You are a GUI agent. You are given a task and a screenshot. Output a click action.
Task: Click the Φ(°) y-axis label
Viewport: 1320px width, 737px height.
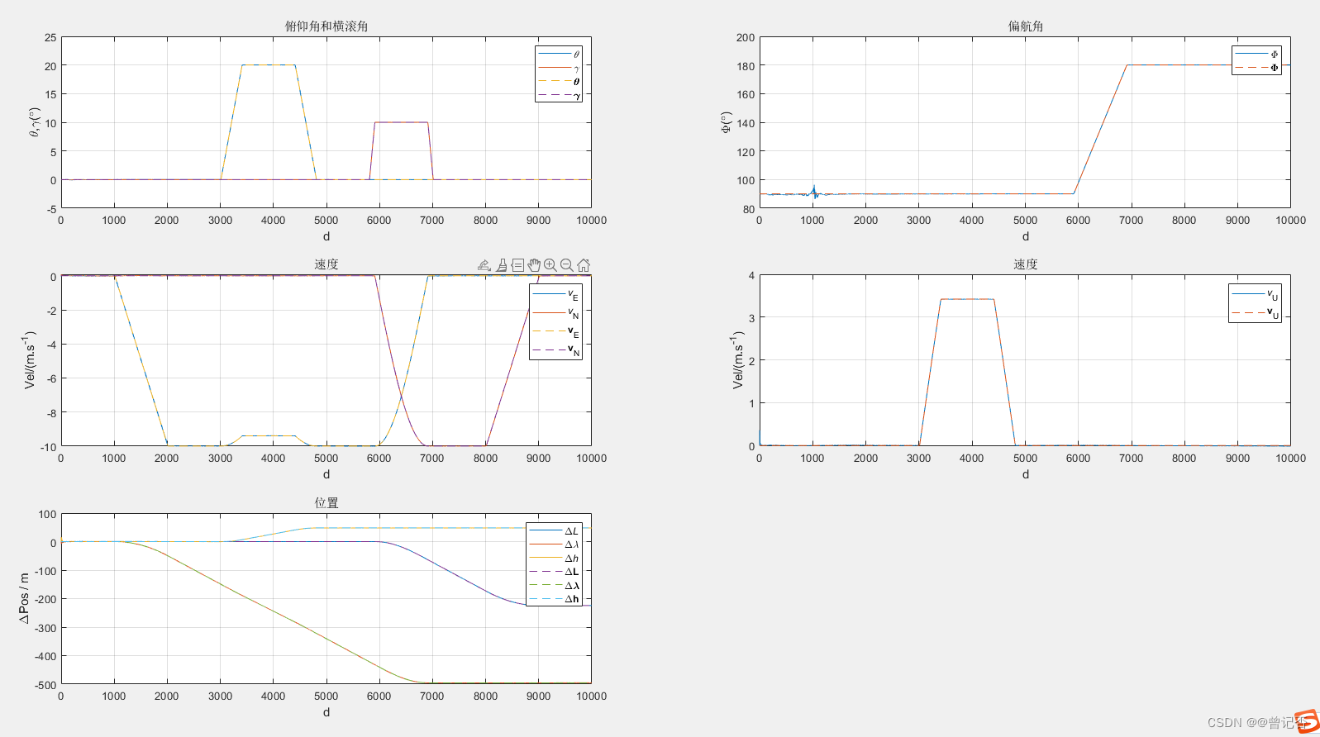coord(726,122)
